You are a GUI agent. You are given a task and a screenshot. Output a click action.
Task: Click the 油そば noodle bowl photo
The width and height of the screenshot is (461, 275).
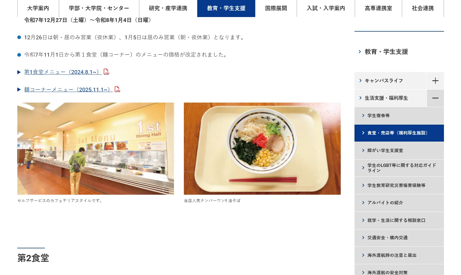point(262,148)
